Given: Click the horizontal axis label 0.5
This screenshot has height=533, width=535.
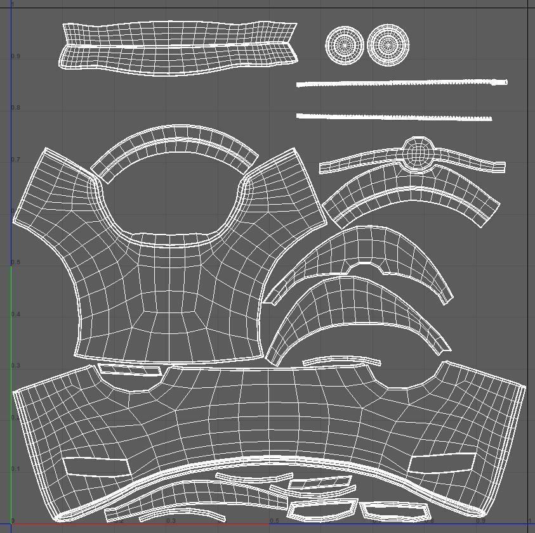Looking at the screenshot, I should coord(274,521).
